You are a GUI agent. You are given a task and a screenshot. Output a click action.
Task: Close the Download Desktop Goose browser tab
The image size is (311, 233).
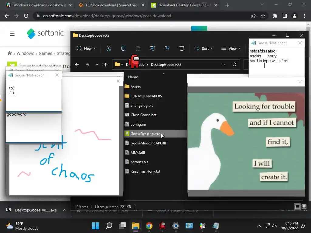point(216,5)
